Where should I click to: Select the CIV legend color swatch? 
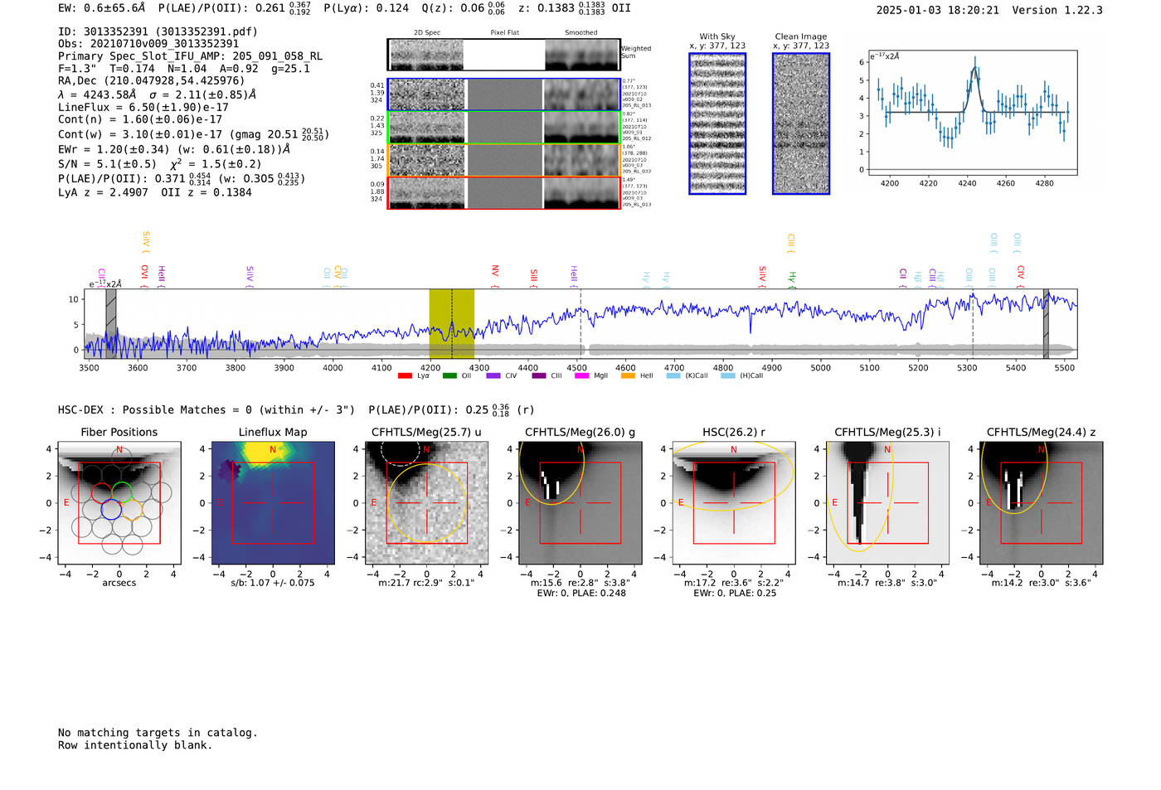[493, 376]
